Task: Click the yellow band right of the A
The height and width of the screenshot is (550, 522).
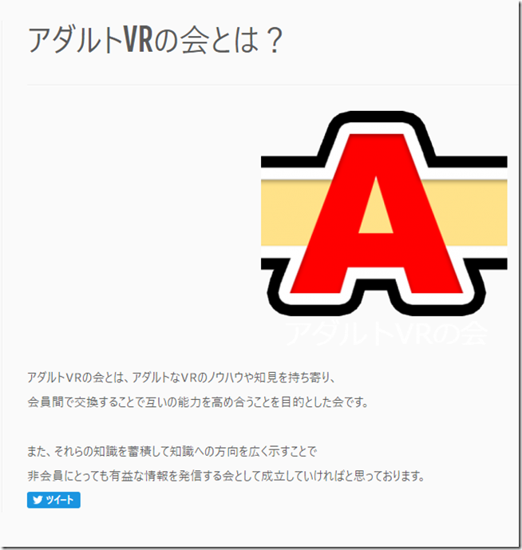Action: click(x=469, y=212)
